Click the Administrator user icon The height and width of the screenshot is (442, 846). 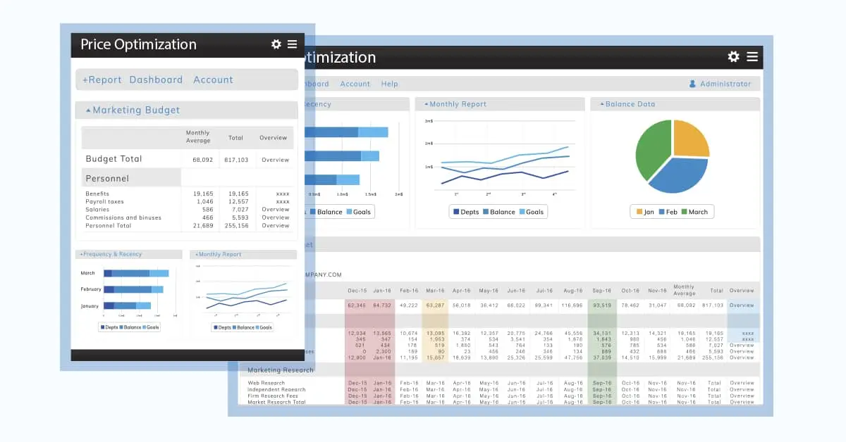pyautogui.click(x=692, y=84)
